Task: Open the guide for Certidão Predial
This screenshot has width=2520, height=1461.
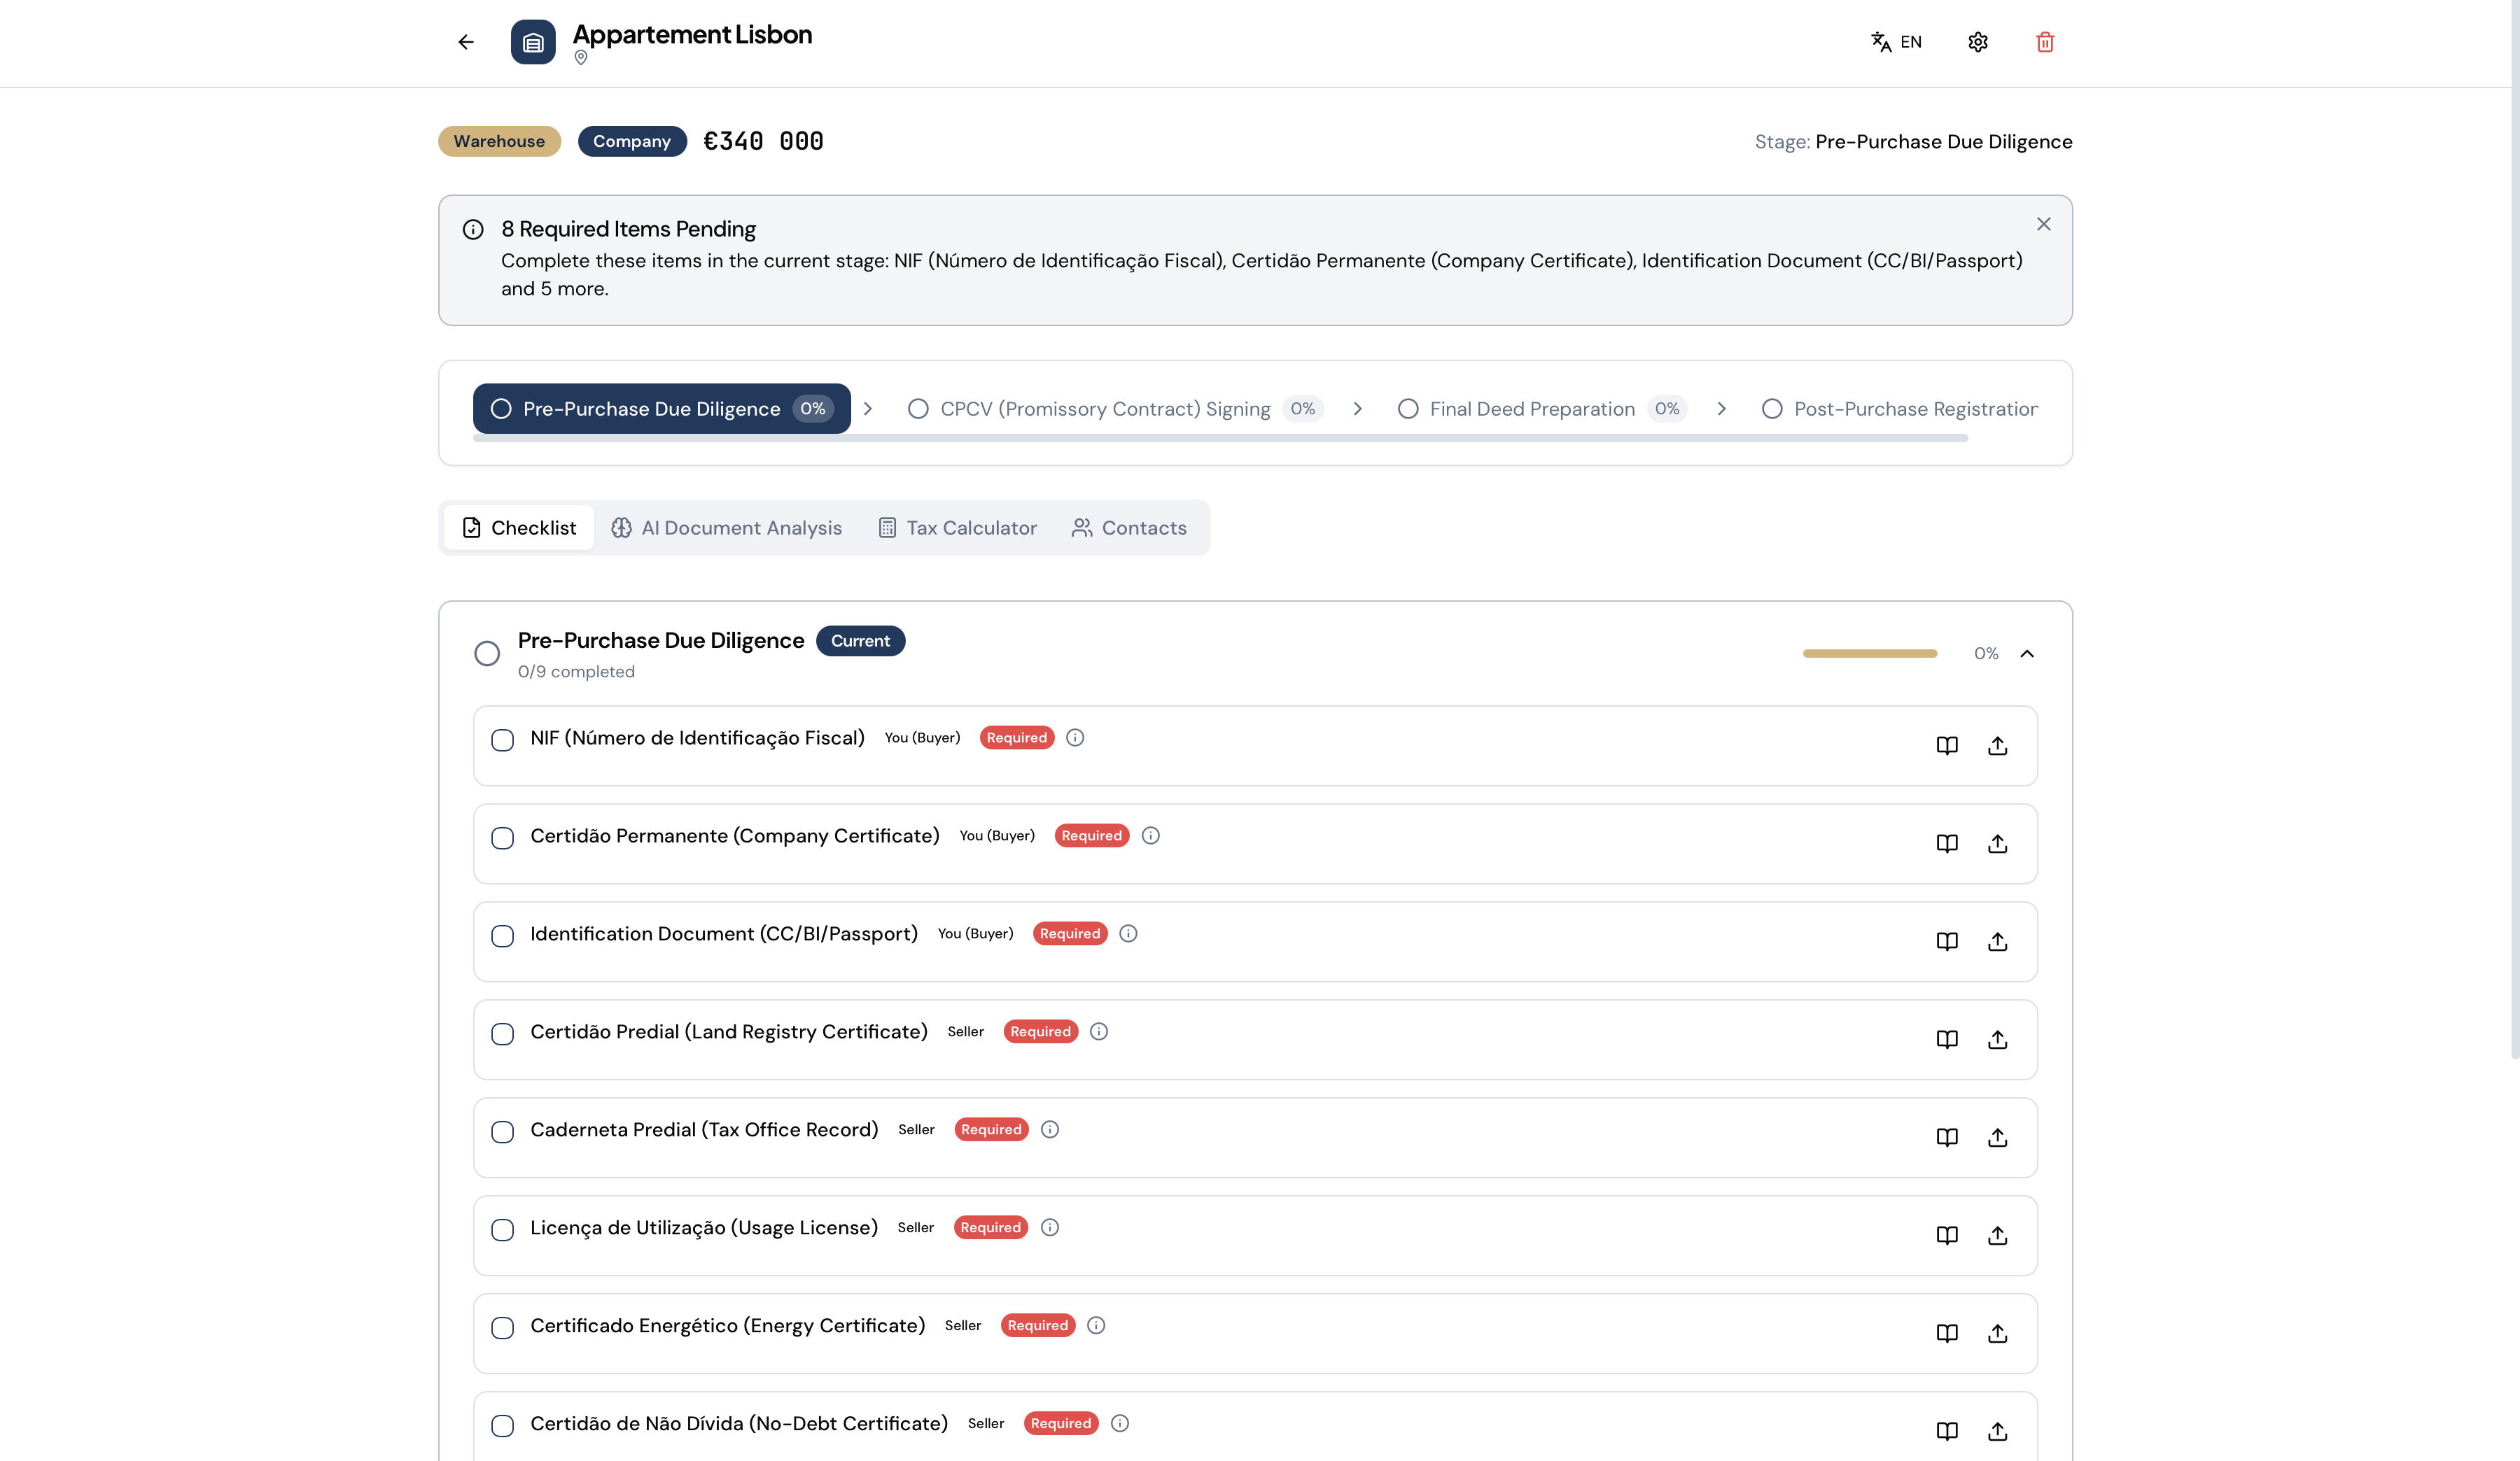Action: click(x=1947, y=1039)
